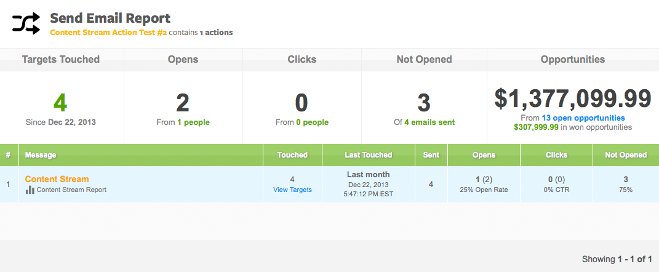659x272 pixels.
Task: Click the 75% not opened value
Action: pyautogui.click(x=625, y=190)
